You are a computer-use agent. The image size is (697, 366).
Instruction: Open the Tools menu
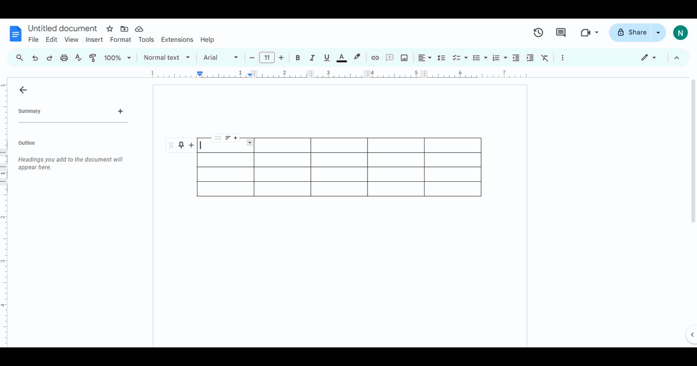[x=146, y=40]
